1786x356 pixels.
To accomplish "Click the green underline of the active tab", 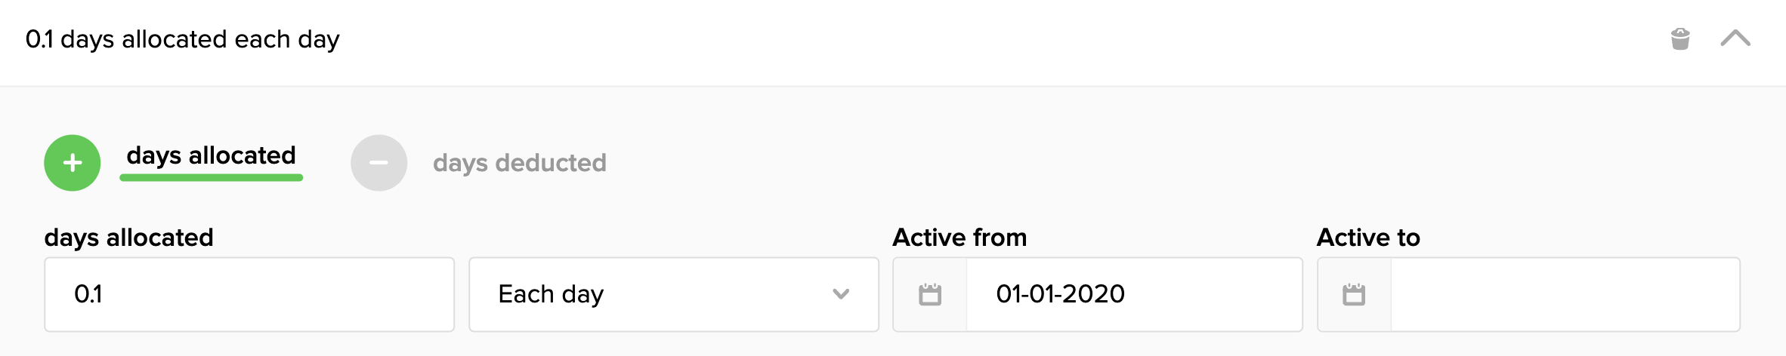I will pos(211,178).
